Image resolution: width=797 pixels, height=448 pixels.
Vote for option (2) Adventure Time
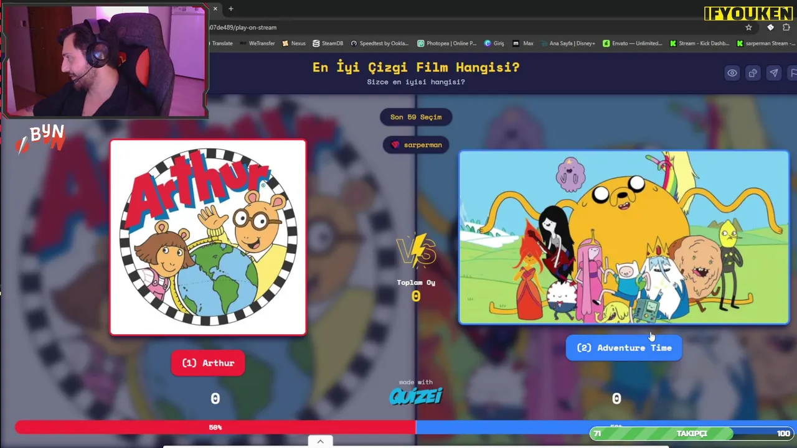[x=624, y=348]
